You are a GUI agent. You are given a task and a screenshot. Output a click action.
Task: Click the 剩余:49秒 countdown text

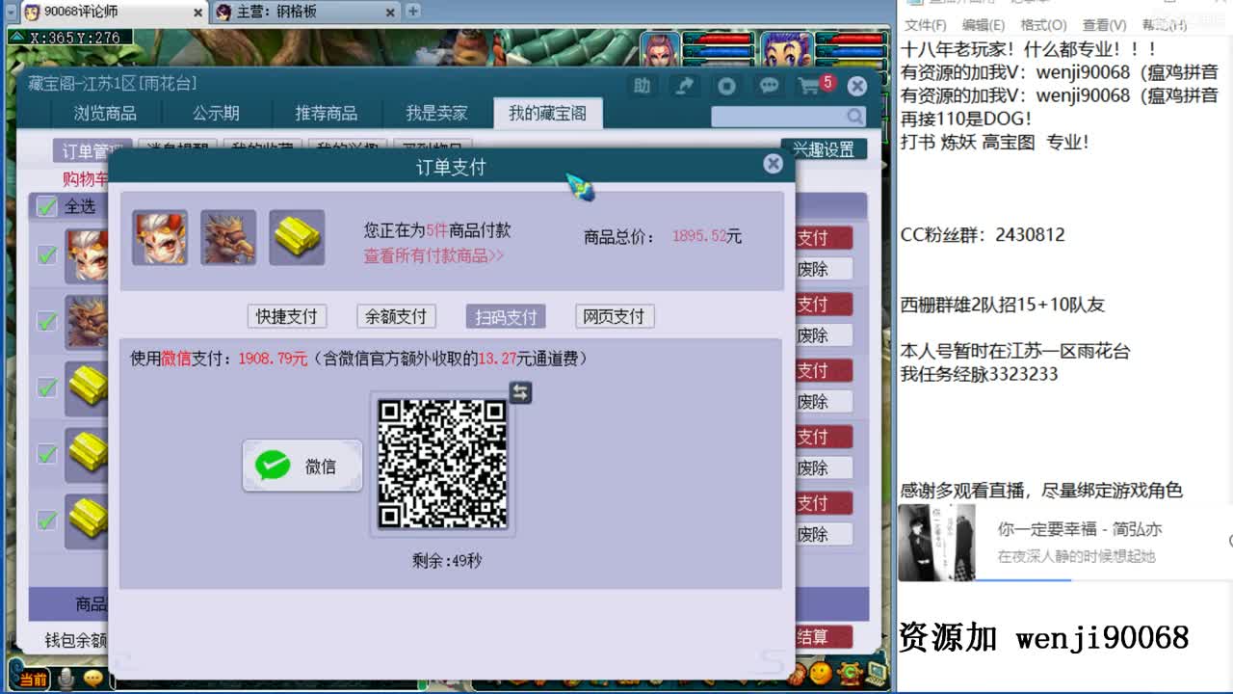pyautogui.click(x=447, y=560)
